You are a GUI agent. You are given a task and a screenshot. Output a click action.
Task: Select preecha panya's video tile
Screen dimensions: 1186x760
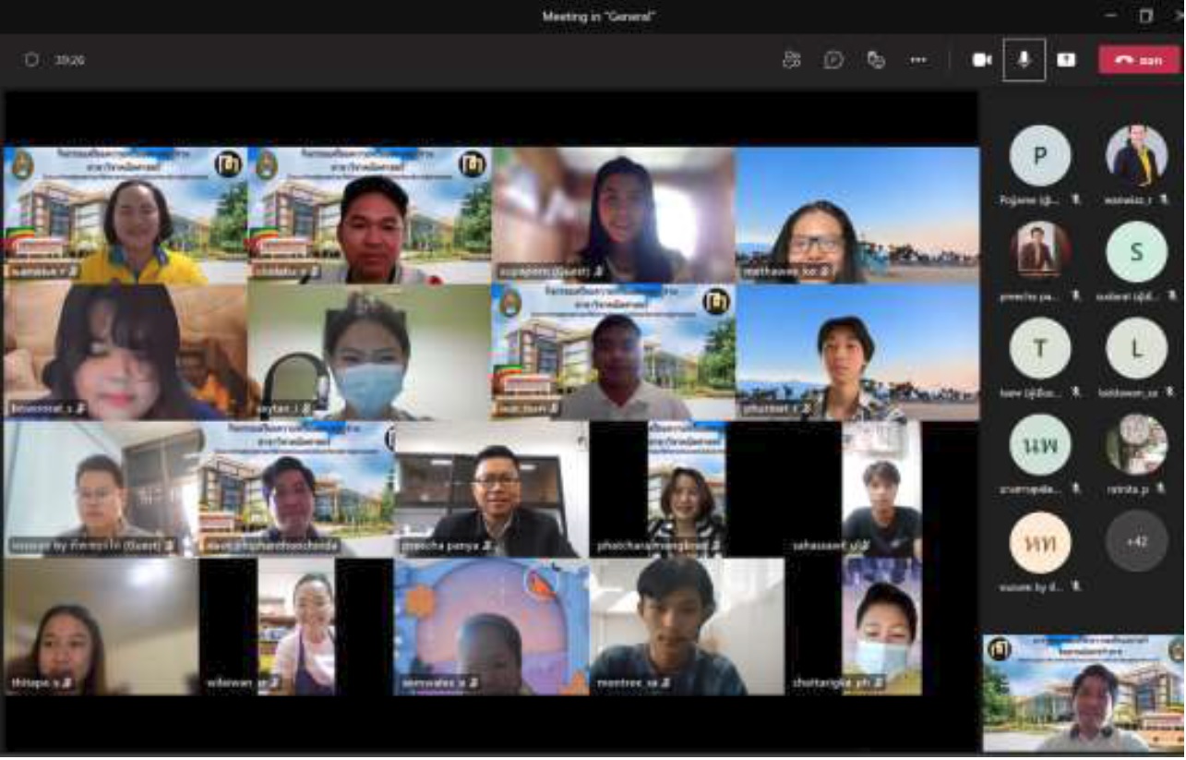[x=491, y=489]
